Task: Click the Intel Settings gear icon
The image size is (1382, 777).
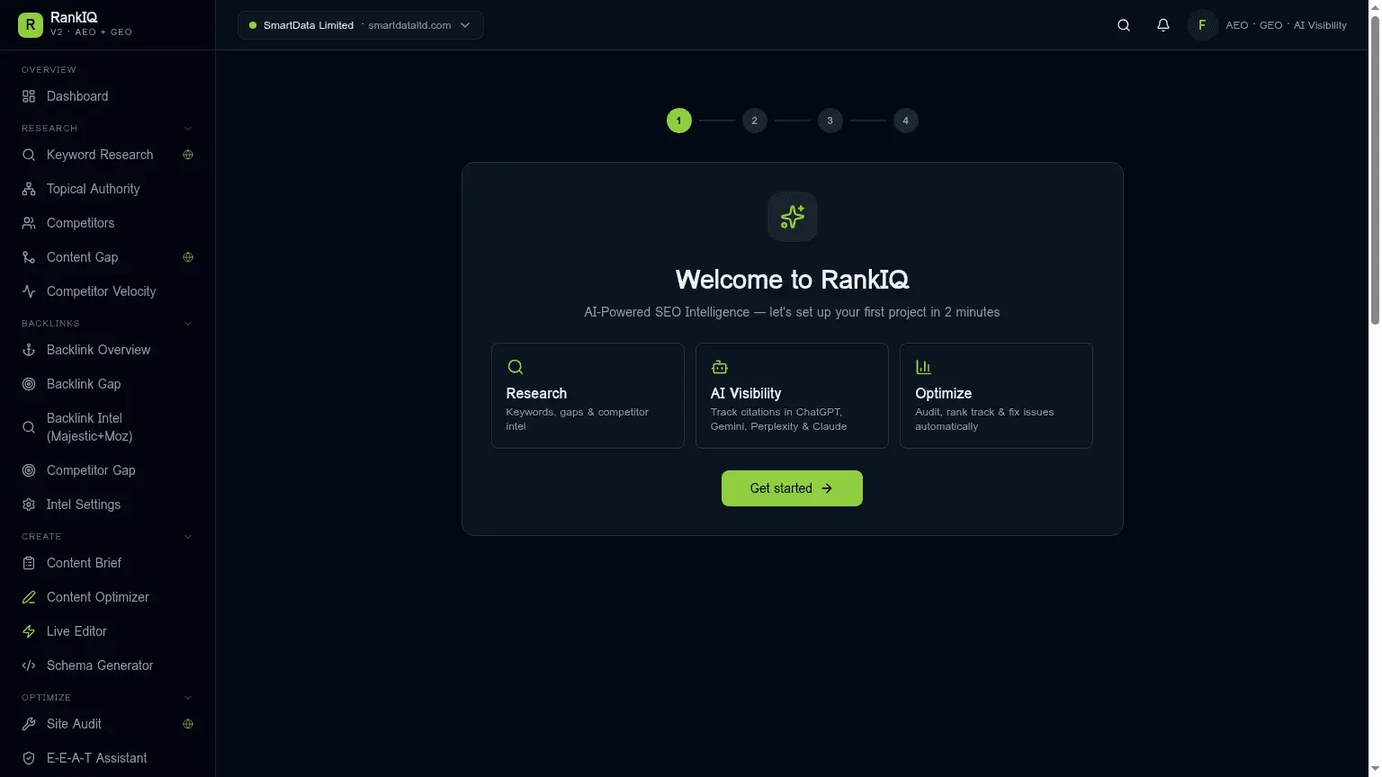Action: 29,505
